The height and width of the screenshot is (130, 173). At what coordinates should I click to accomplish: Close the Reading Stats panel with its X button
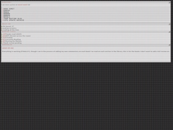169,32
